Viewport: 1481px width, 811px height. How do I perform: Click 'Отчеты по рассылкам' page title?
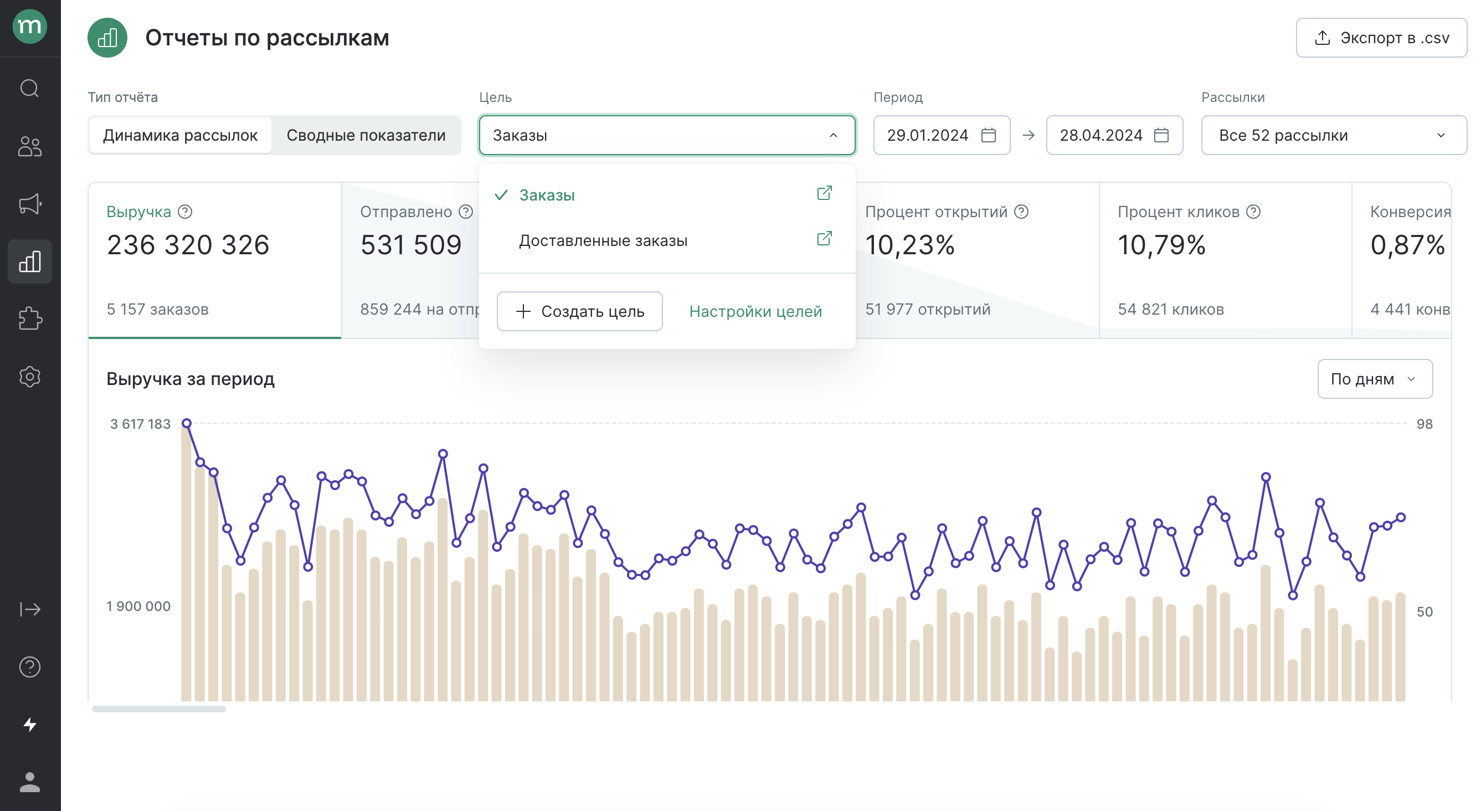click(x=268, y=38)
